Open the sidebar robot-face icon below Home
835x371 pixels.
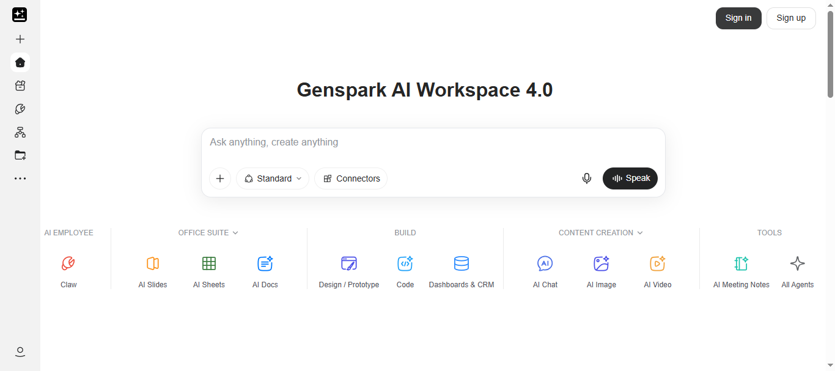(20, 86)
